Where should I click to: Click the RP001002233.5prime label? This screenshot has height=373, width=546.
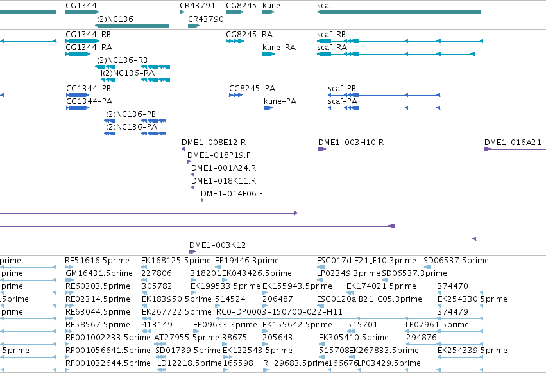point(108,338)
